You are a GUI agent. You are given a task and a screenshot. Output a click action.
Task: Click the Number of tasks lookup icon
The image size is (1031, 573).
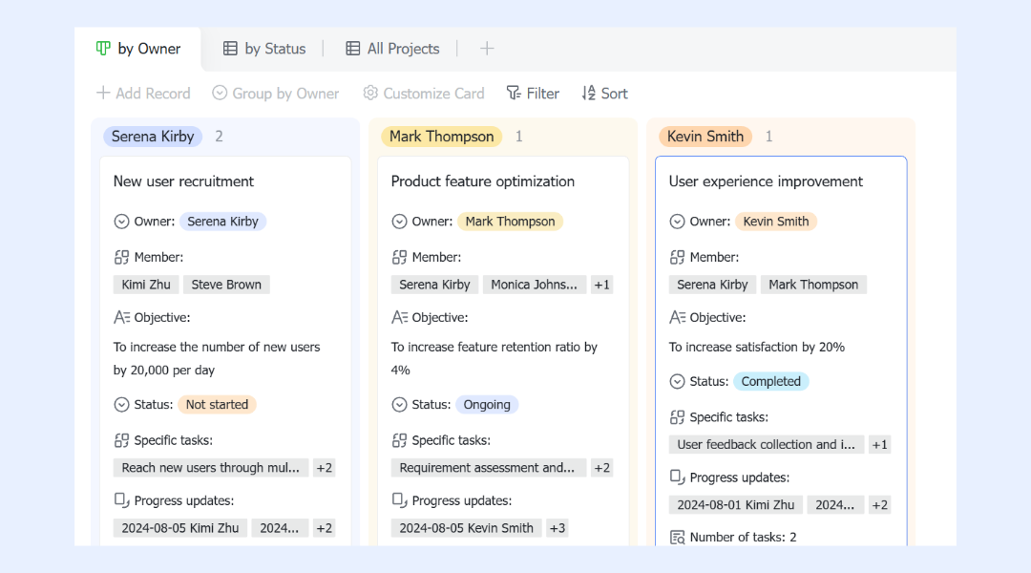[x=677, y=538]
